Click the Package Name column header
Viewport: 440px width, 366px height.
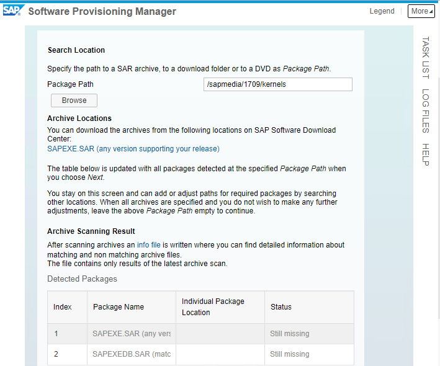click(x=132, y=307)
